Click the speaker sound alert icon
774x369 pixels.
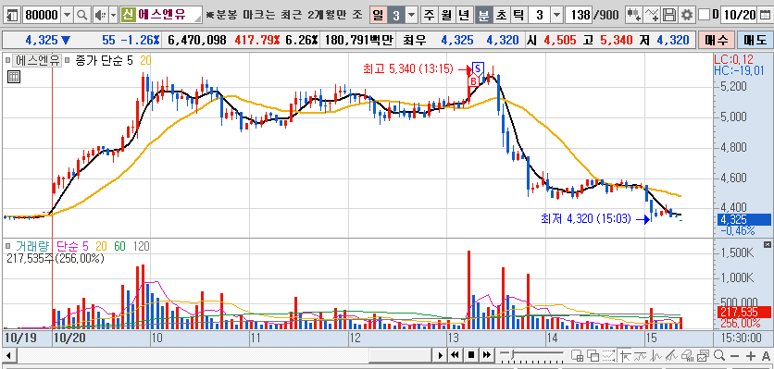pyautogui.click(x=100, y=16)
